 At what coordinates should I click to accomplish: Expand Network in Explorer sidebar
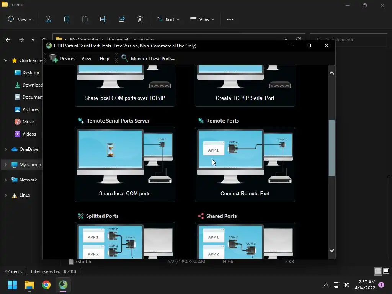5,180
